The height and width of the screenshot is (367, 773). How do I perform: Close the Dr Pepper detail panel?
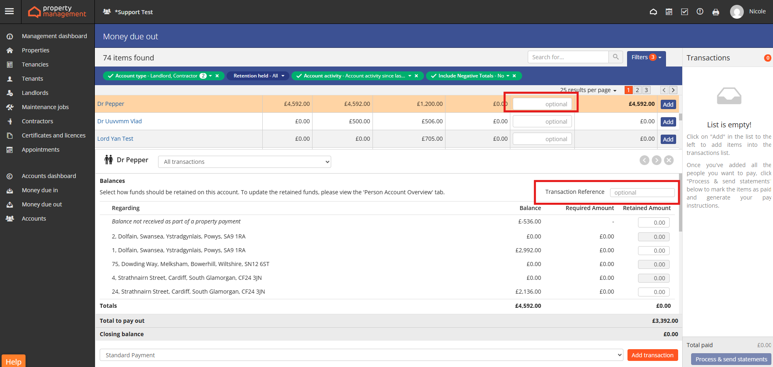click(x=669, y=160)
